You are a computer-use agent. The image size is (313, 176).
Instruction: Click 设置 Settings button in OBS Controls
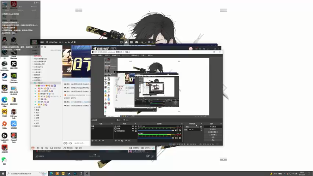coord(213,137)
